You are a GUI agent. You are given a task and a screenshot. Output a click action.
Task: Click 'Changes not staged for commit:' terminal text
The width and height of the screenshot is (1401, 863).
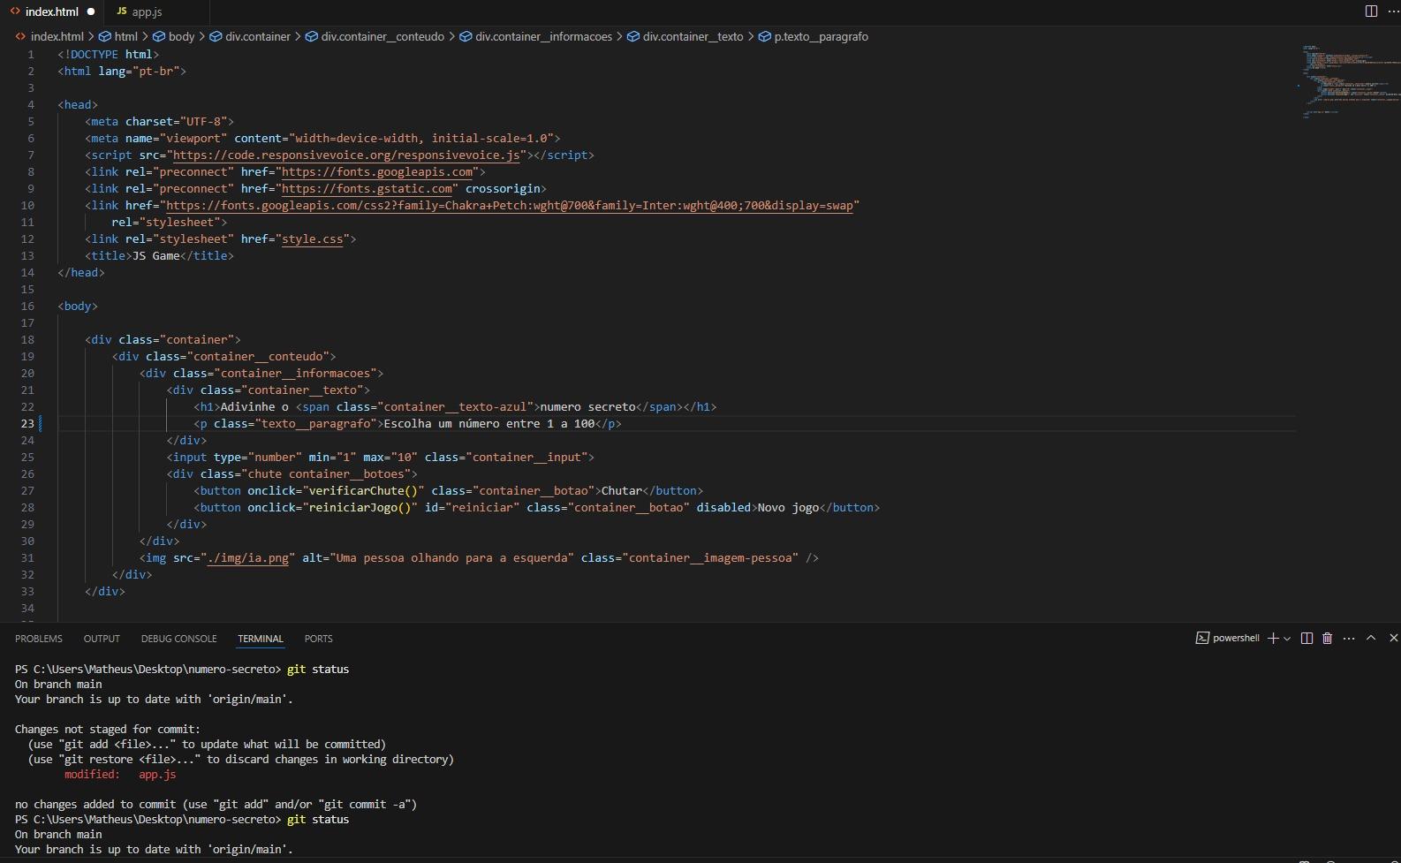pyautogui.click(x=108, y=729)
